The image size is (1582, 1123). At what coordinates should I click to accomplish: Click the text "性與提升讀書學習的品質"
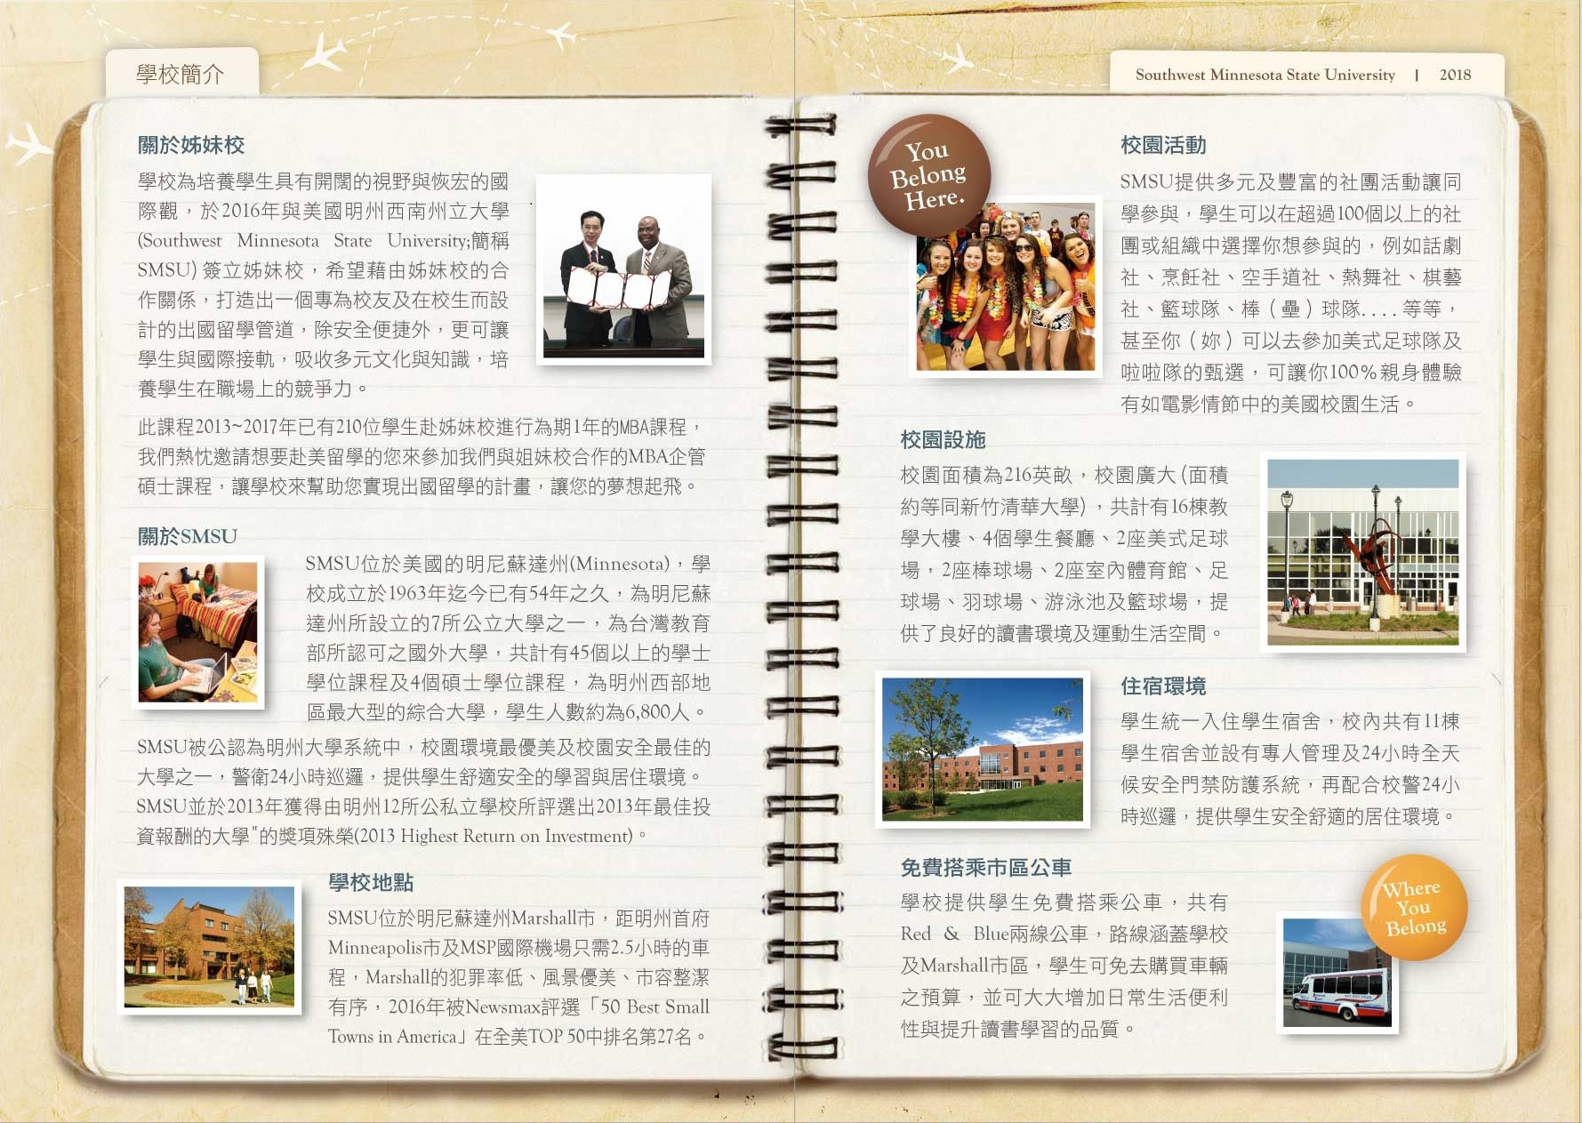[1009, 1028]
